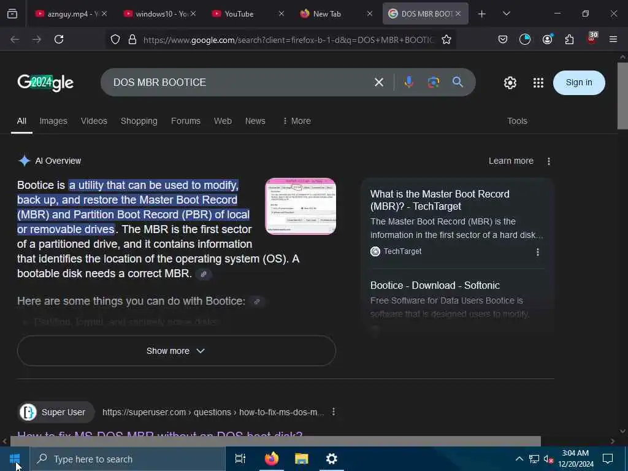
Task: Click Google 2024 logo
Action: [45, 83]
